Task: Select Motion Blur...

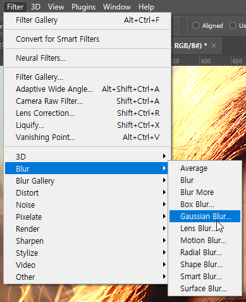Action: (x=205, y=241)
